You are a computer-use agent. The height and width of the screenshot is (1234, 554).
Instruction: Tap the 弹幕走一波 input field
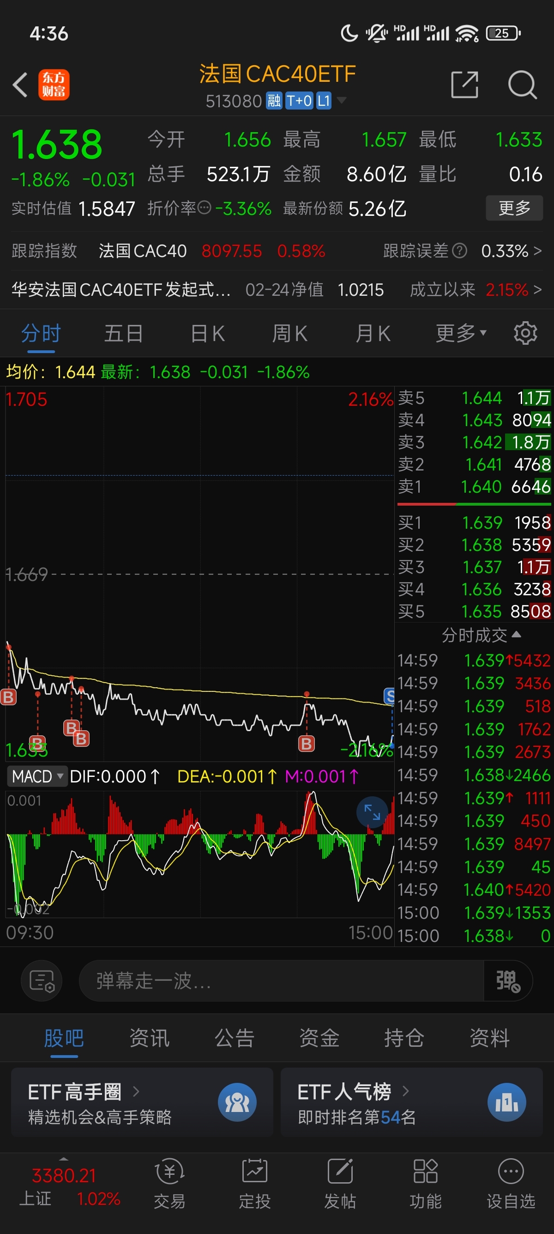click(x=281, y=981)
